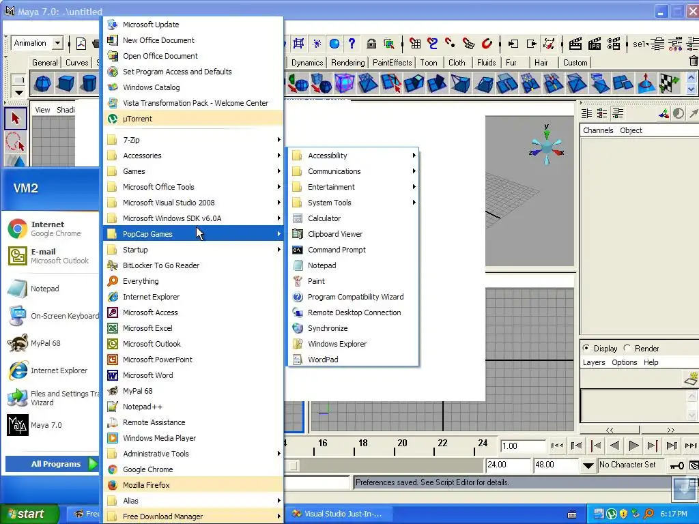The height and width of the screenshot is (524, 699).
Task: Click the range end field 48.00
Action: tap(555, 465)
